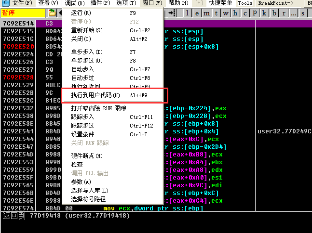Select 单步步入(I) F7 entry
312x233 pixels.
(x=113, y=52)
